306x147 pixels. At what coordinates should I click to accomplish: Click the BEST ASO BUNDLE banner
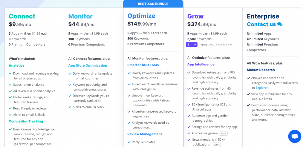153,4
